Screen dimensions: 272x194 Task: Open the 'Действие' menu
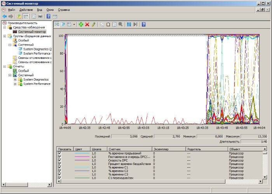25,9
